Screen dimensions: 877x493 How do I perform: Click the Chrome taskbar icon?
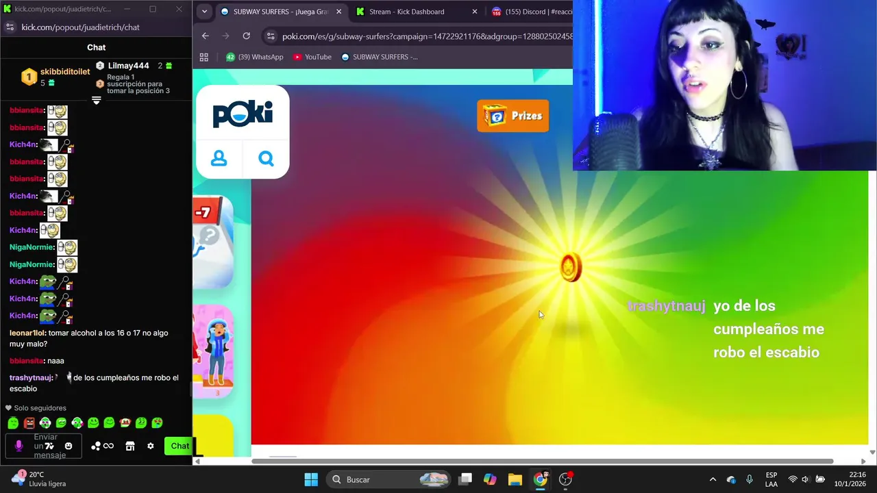click(x=541, y=479)
